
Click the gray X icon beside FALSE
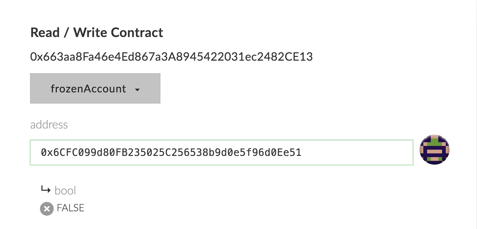(47, 209)
